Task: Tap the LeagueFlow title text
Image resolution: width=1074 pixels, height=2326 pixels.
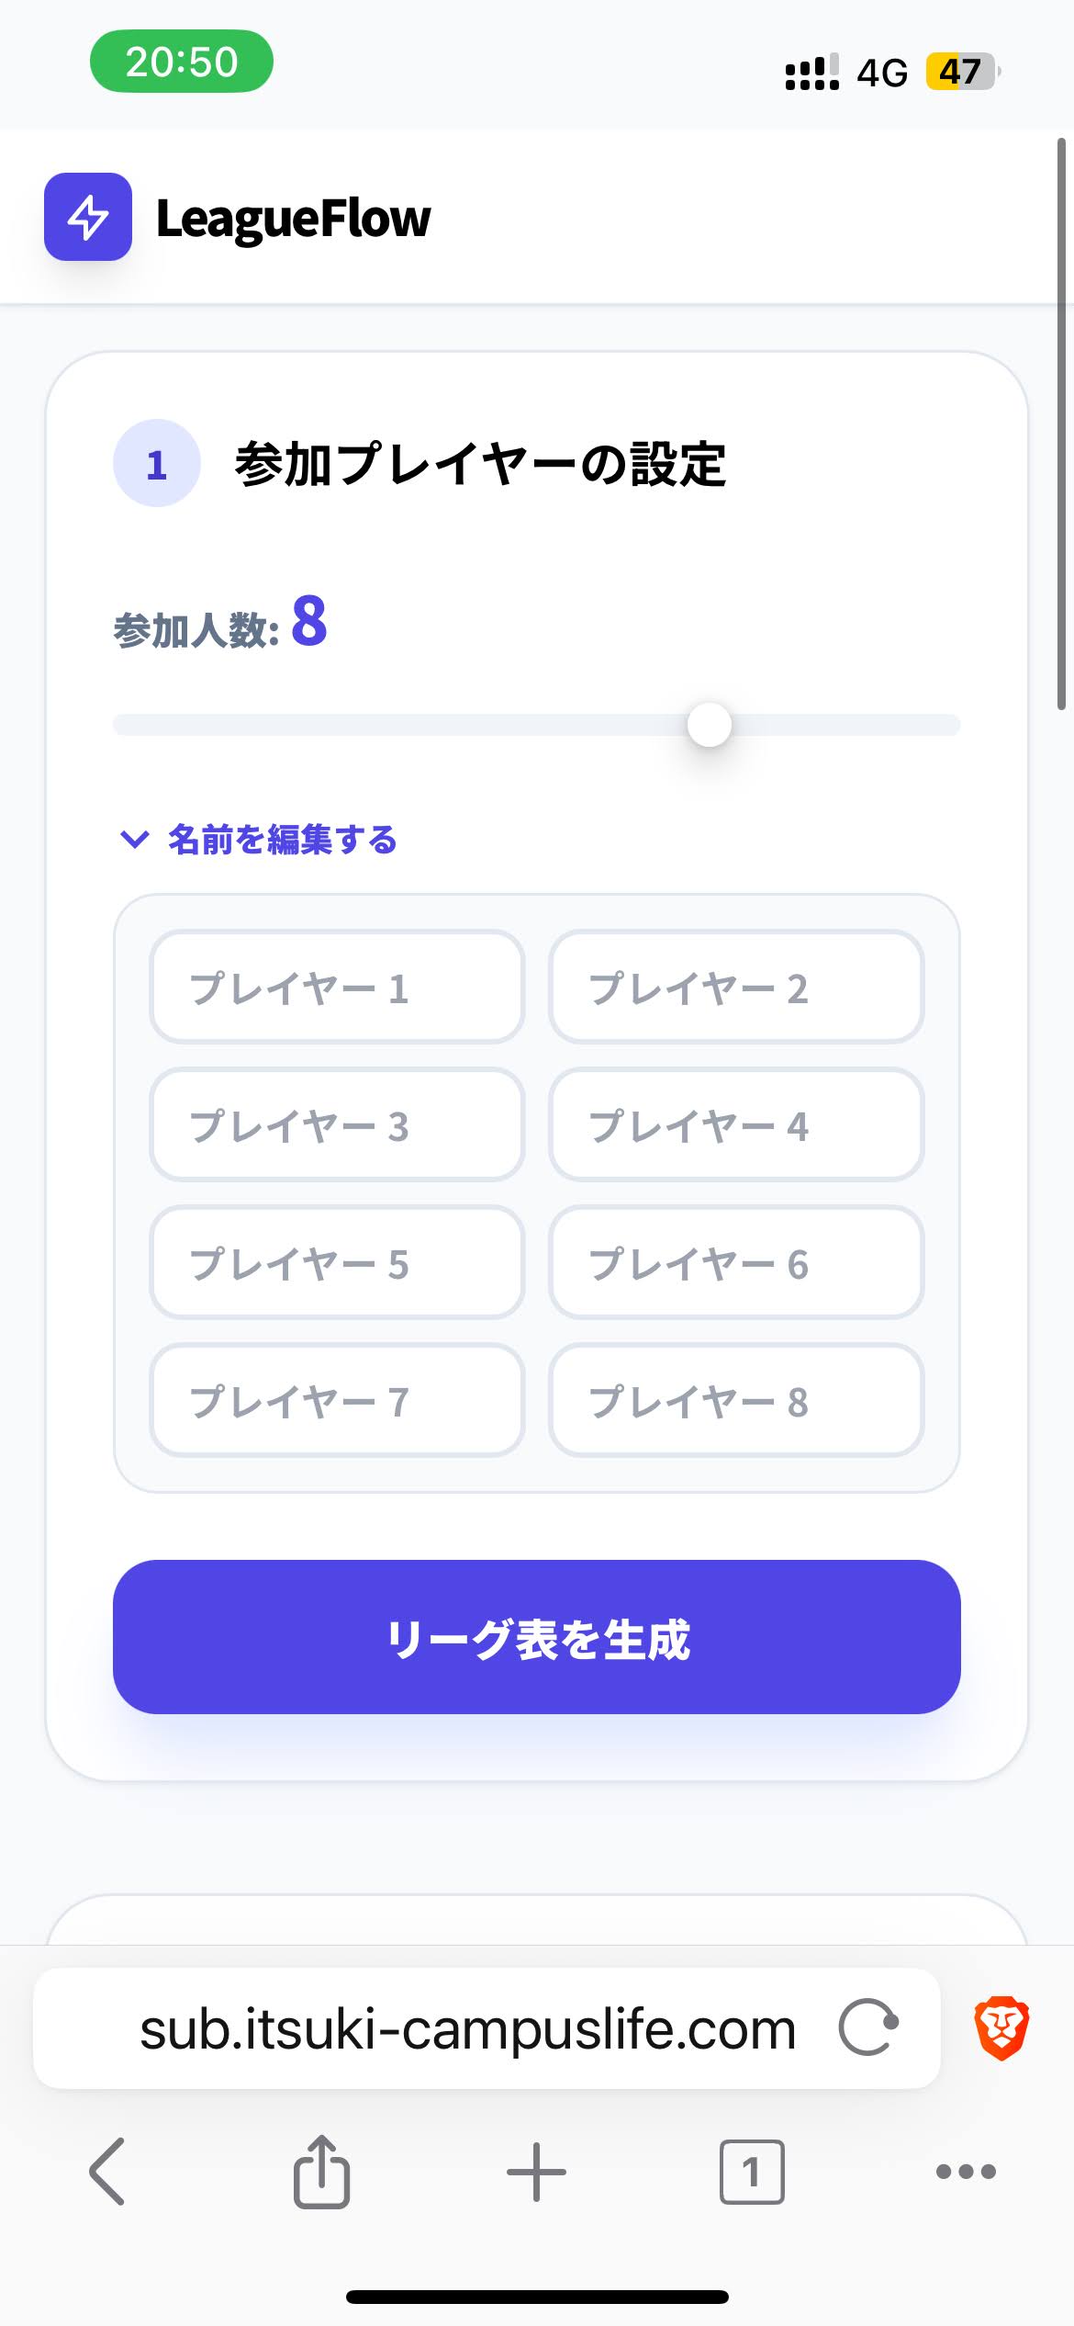Action: coord(293,219)
